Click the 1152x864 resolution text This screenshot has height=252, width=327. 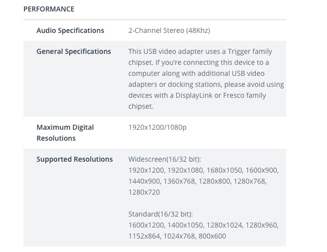(x=144, y=236)
